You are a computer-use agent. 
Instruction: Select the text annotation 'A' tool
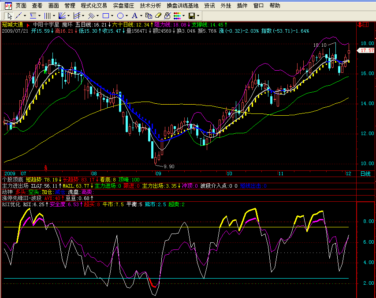coord(134,16)
